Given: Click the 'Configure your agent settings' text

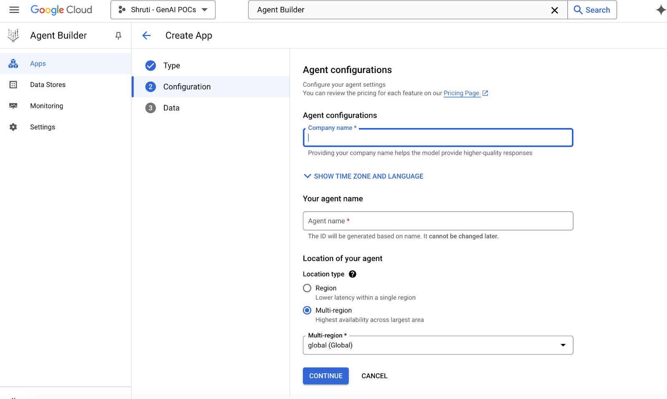Looking at the screenshot, I should (344, 85).
